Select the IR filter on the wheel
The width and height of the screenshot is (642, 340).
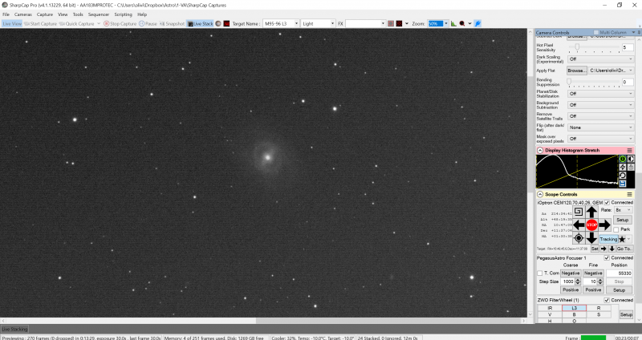(550, 308)
